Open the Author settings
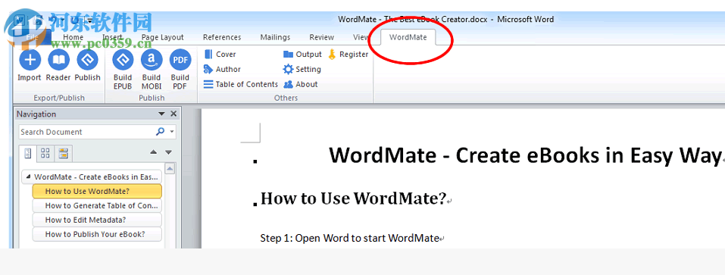 pos(223,70)
